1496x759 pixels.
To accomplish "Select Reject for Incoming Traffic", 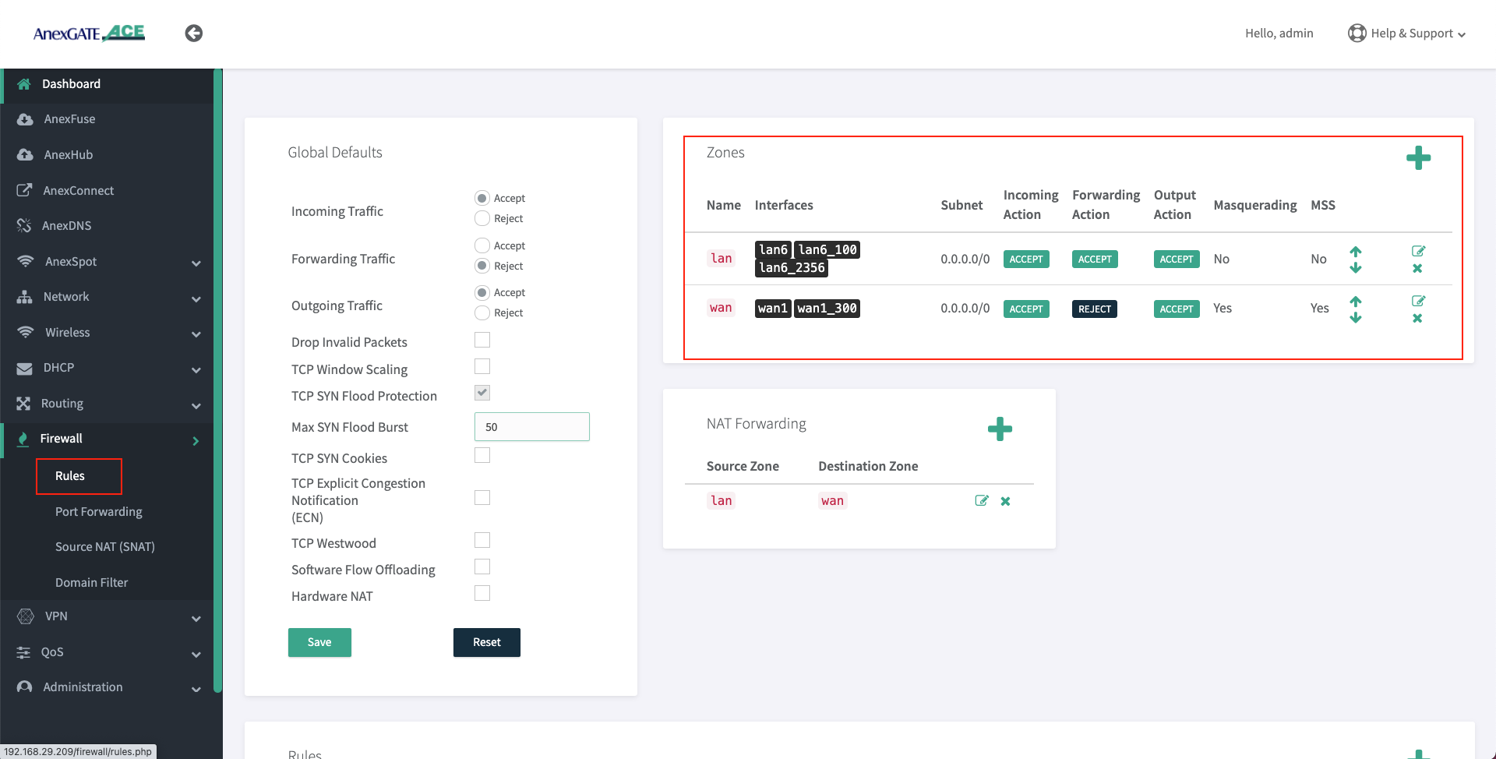I will [482, 218].
